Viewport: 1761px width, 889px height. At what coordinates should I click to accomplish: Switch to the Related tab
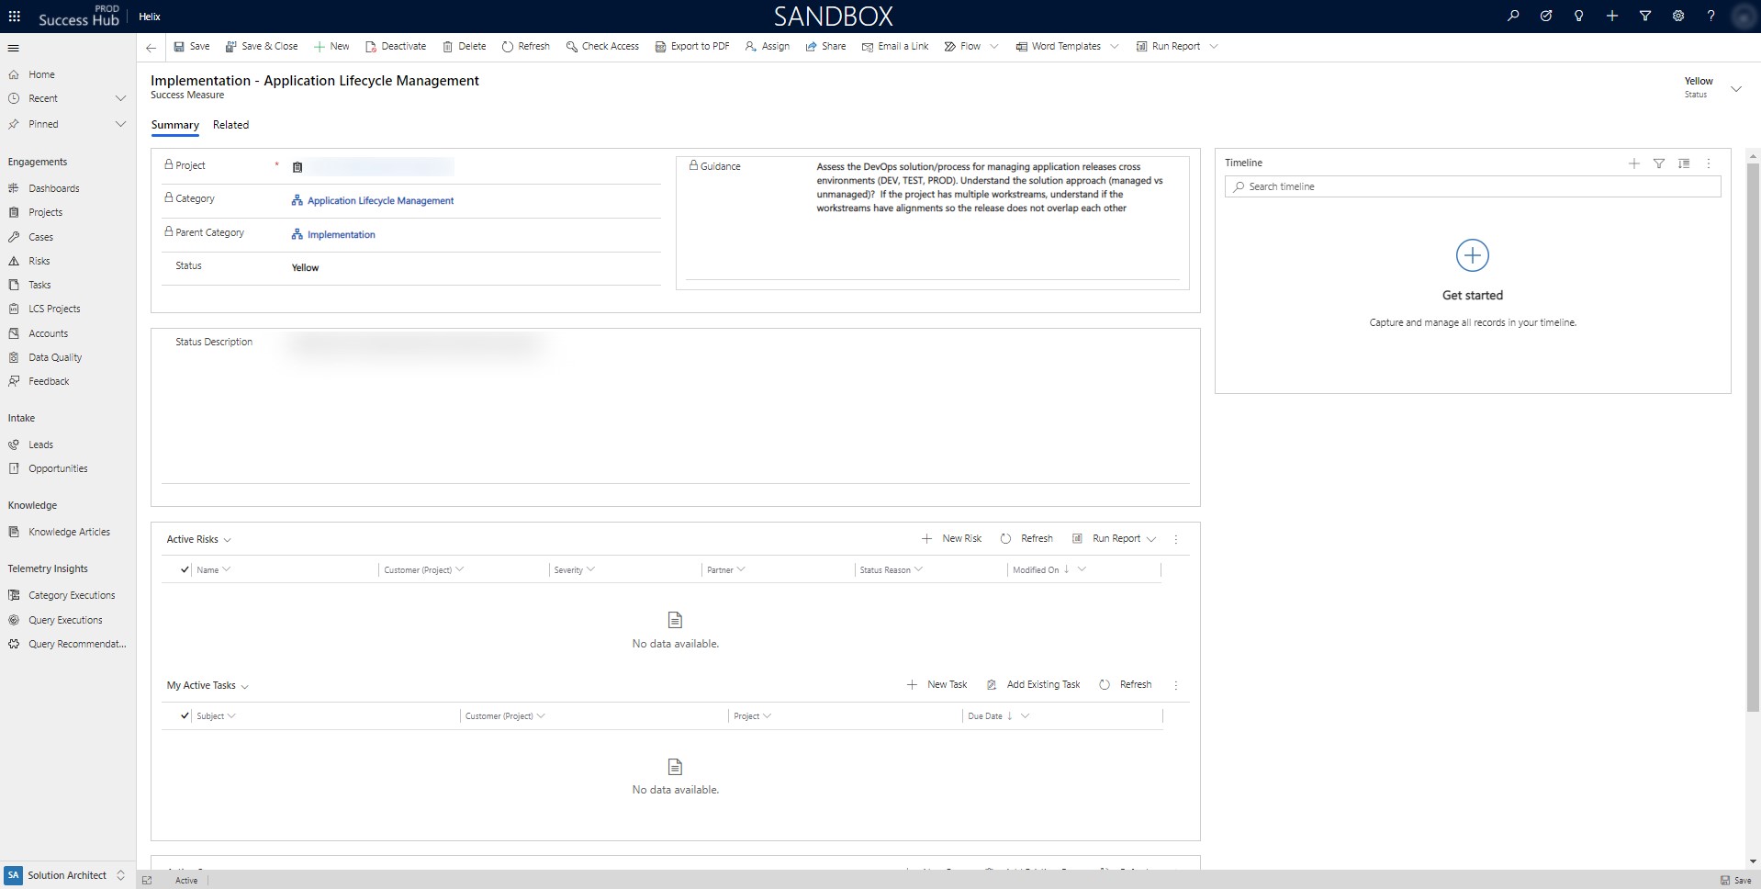230,125
